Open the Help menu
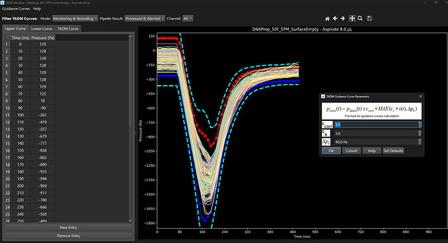 [x=37, y=8]
